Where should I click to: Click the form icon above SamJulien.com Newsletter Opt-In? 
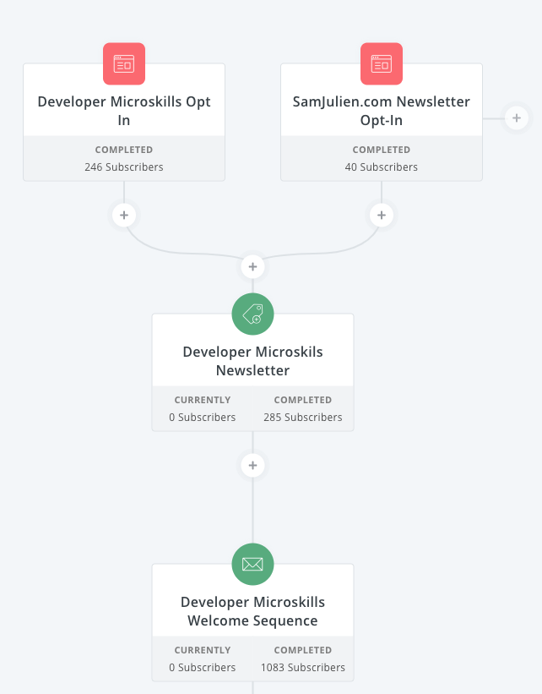click(382, 63)
